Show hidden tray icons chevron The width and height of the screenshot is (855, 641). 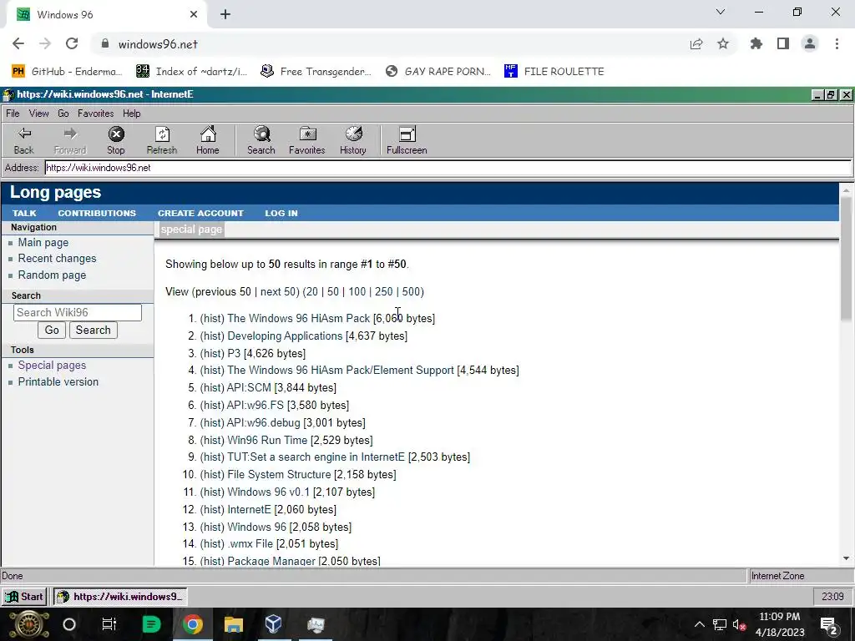coord(699,624)
